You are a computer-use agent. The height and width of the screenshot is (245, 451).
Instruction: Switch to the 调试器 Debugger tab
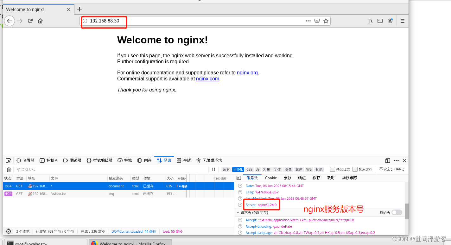tap(72, 160)
